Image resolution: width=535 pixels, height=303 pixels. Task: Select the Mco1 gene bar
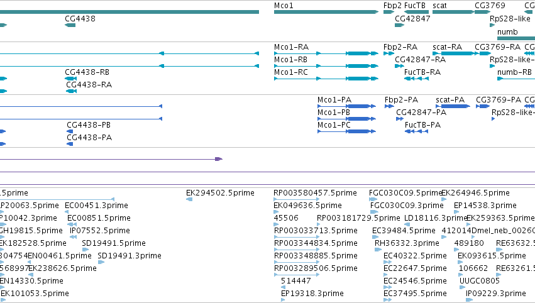[326, 12]
